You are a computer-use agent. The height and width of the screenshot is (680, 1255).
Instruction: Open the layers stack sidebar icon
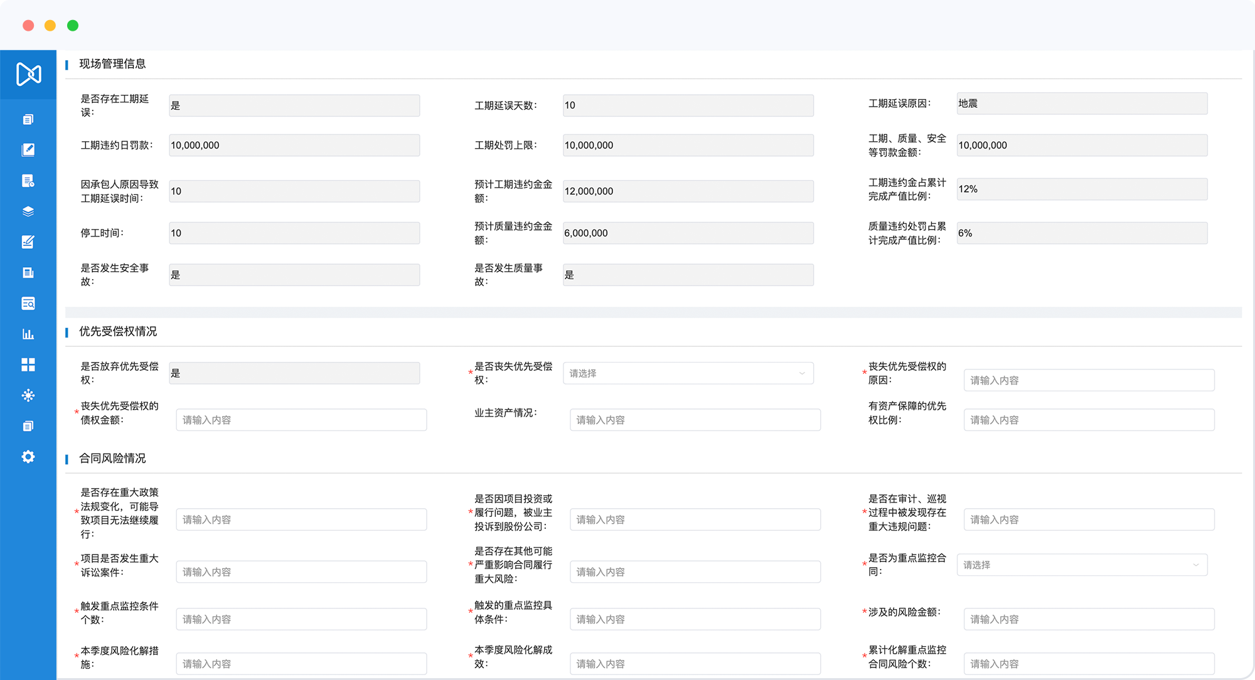click(x=28, y=211)
